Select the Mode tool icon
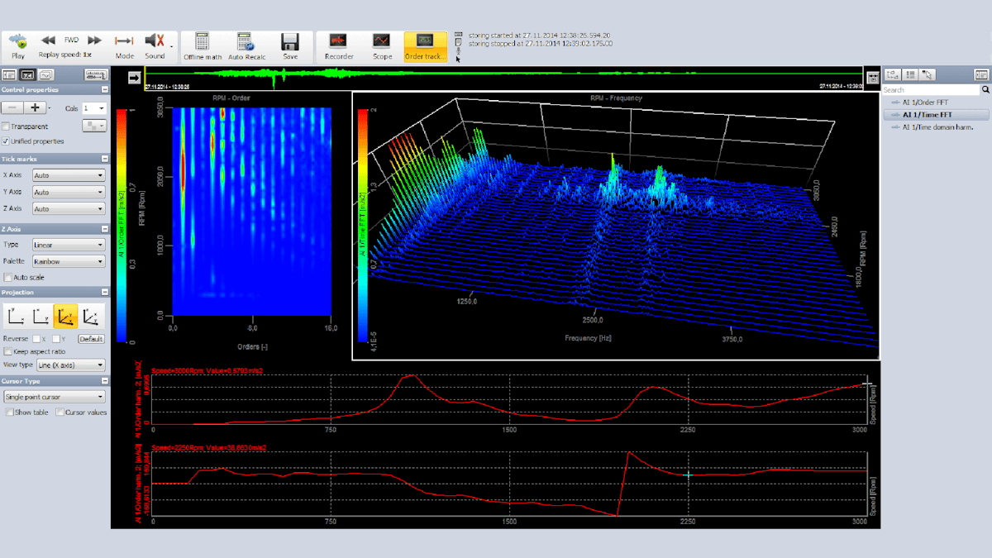 point(125,45)
